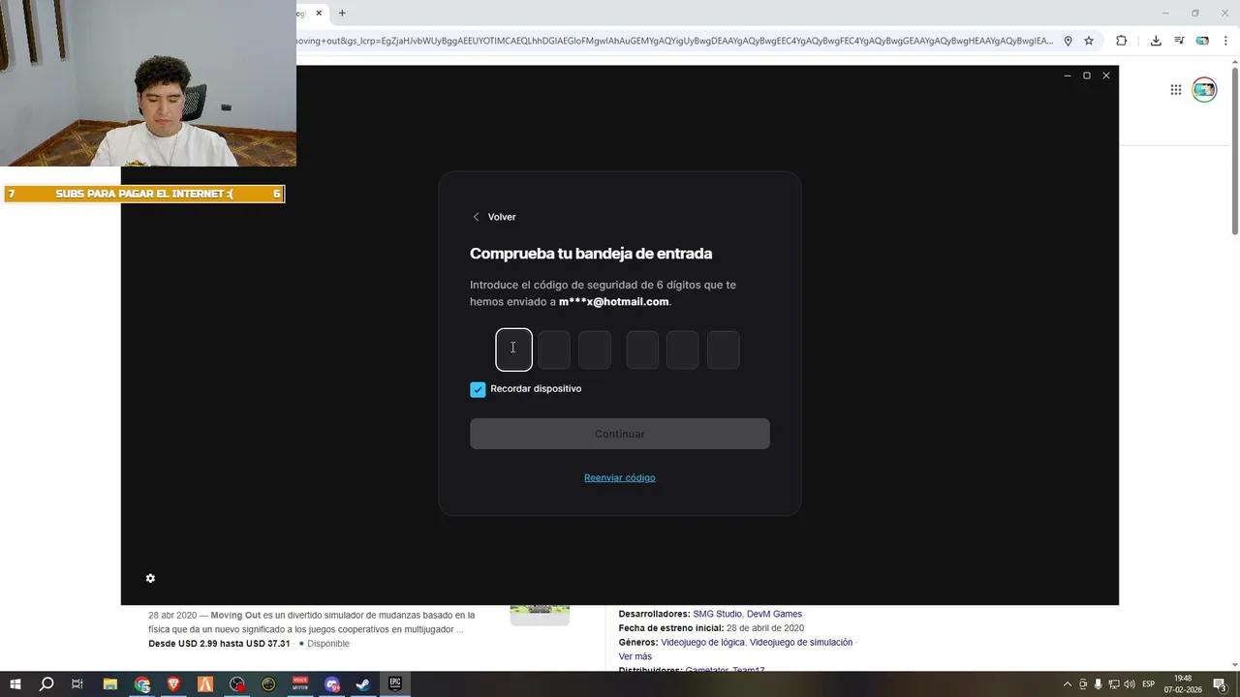Open Chrome downloads icon
Viewport: 1240px width, 697px height.
pyautogui.click(x=1156, y=41)
